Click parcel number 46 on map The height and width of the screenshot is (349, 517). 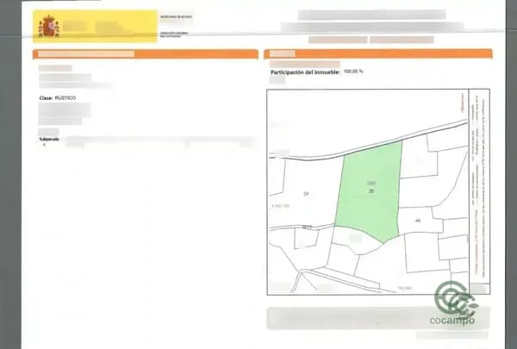[x=418, y=221]
